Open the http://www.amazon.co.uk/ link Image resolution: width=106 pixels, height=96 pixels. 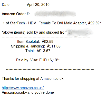coord(23,88)
